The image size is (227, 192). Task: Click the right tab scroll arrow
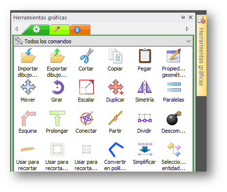tap(187, 29)
